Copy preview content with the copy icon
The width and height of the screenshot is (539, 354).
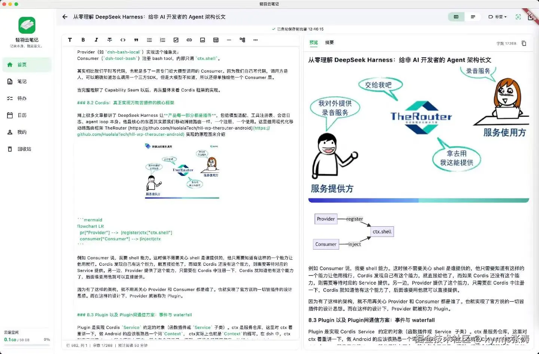tap(524, 43)
